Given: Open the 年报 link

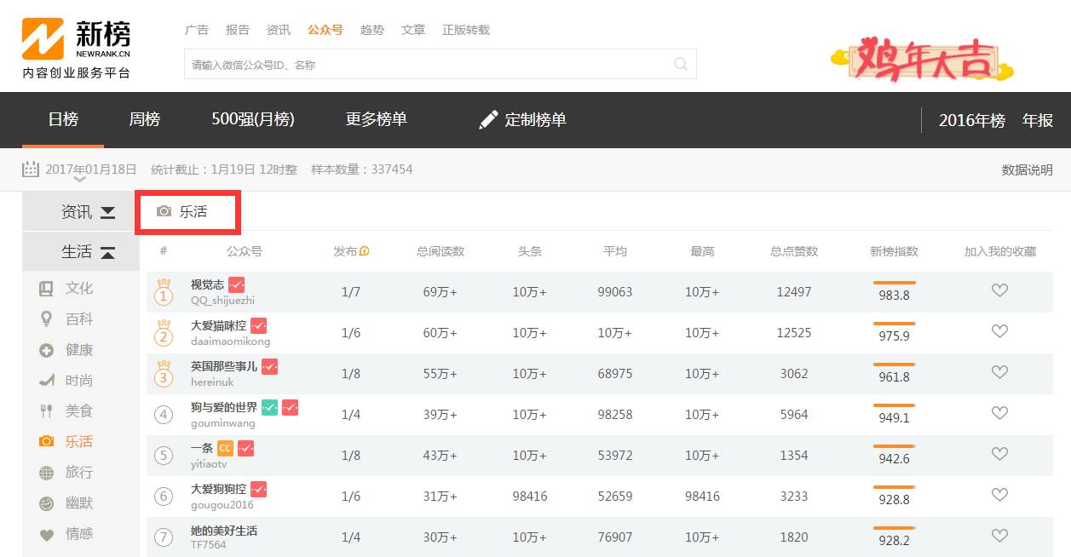Looking at the screenshot, I should click(x=1038, y=121).
